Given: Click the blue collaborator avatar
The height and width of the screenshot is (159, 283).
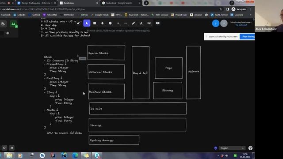Looking at the screenshot, I should [x=216, y=23].
